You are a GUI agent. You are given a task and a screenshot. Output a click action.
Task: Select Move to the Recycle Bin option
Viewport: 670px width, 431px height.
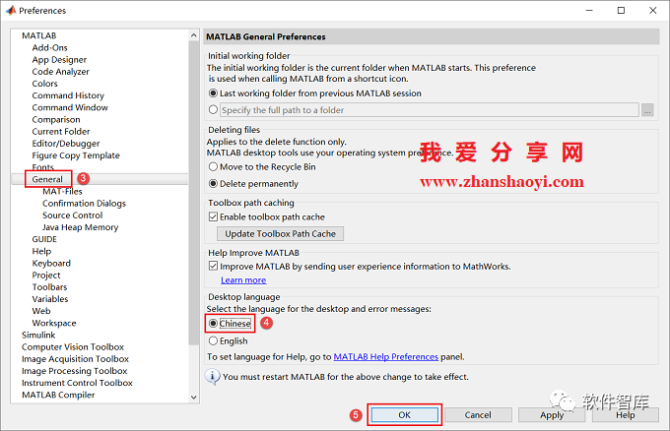(x=213, y=167)
